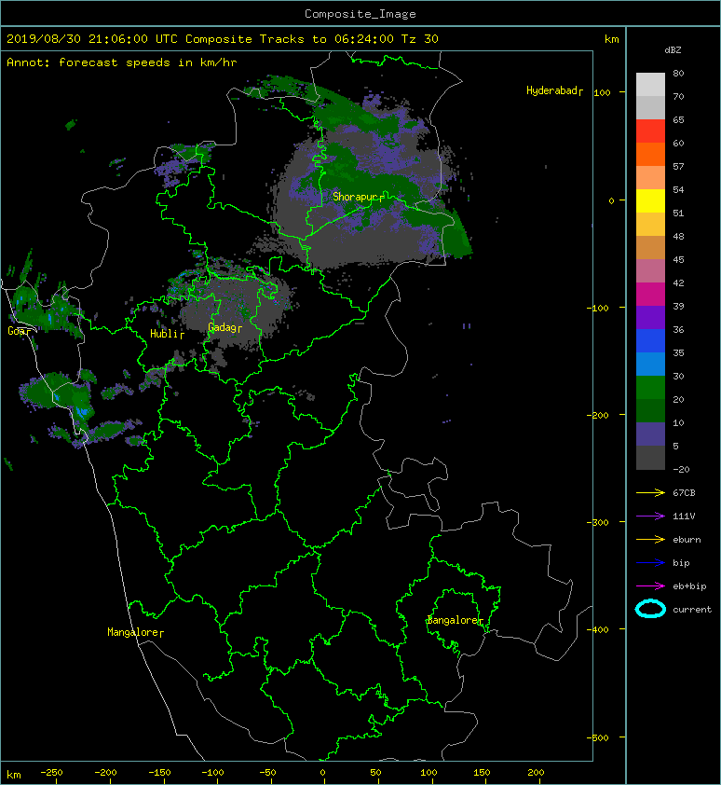
Task: Click the Hubli city label
Action: (x=164, y=334)
